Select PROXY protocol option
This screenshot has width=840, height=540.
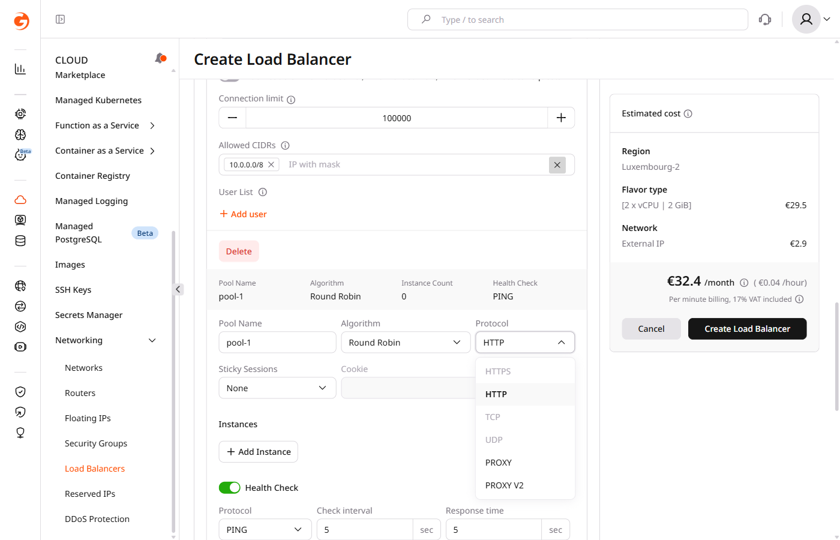pyautogui.click(x=525, y=463)
